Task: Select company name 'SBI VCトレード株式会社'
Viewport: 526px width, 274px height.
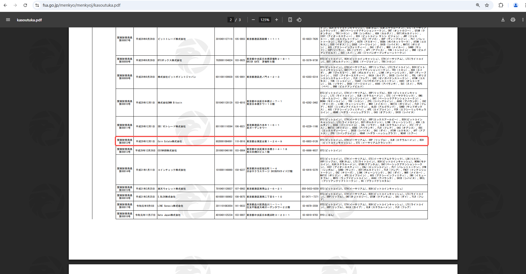Action: 172,126
